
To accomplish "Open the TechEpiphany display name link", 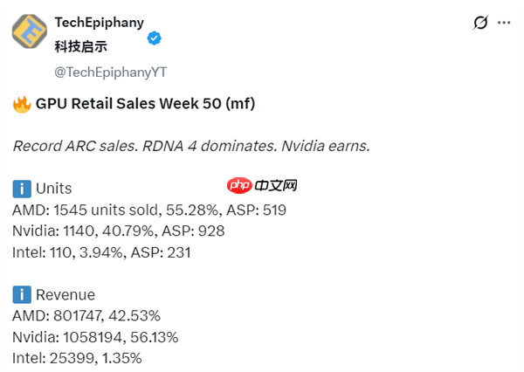I will (x=99, y=21).
